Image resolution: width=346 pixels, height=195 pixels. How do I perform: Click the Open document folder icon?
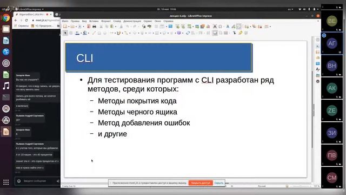pos(72,27)
